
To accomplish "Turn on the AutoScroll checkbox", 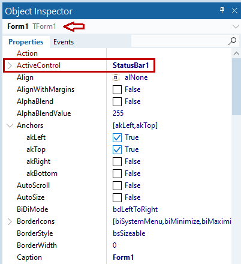I will tap(117, 185).
